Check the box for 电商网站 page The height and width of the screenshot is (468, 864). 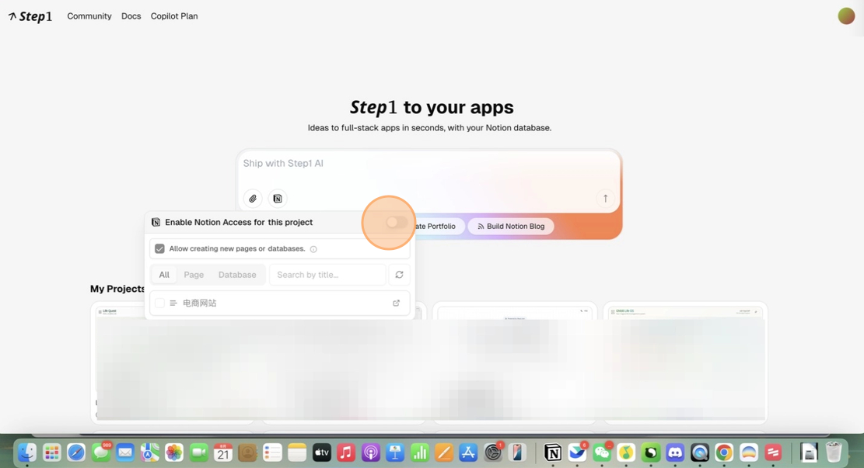pyautogui.click(x=159, y=303)
